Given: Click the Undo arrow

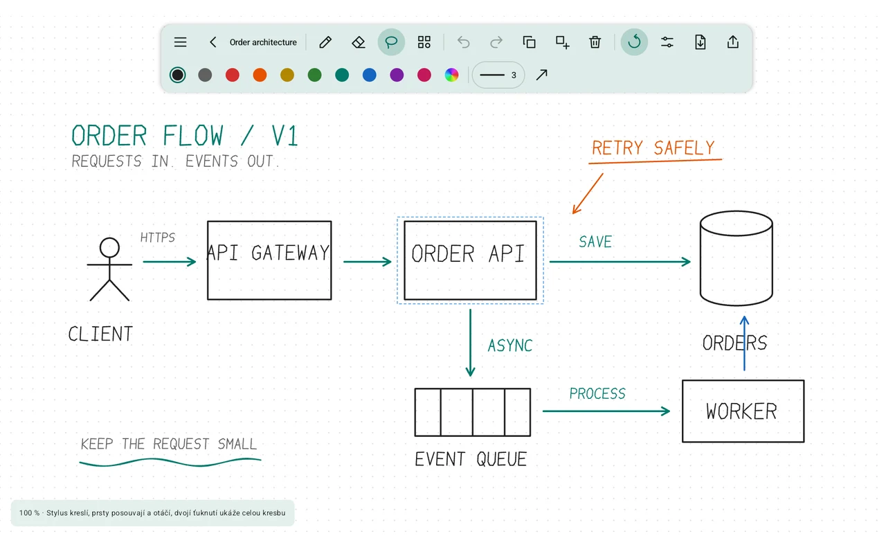Looking at the screenshot, I should (463, 42).
